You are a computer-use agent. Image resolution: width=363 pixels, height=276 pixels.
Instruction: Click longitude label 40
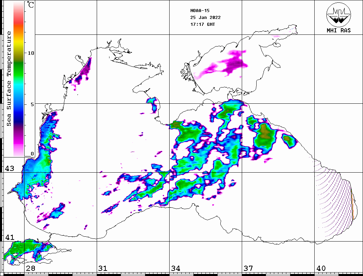click(321, 268)
